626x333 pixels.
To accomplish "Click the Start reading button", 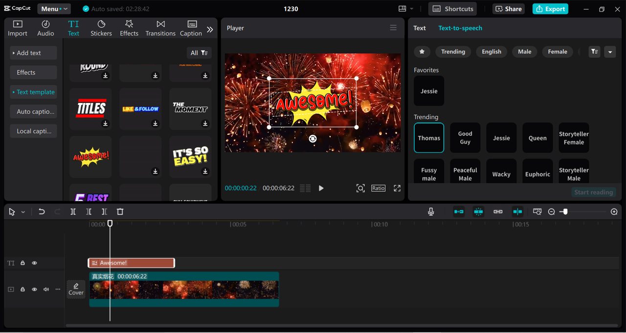I will click(x=594, y=192).
